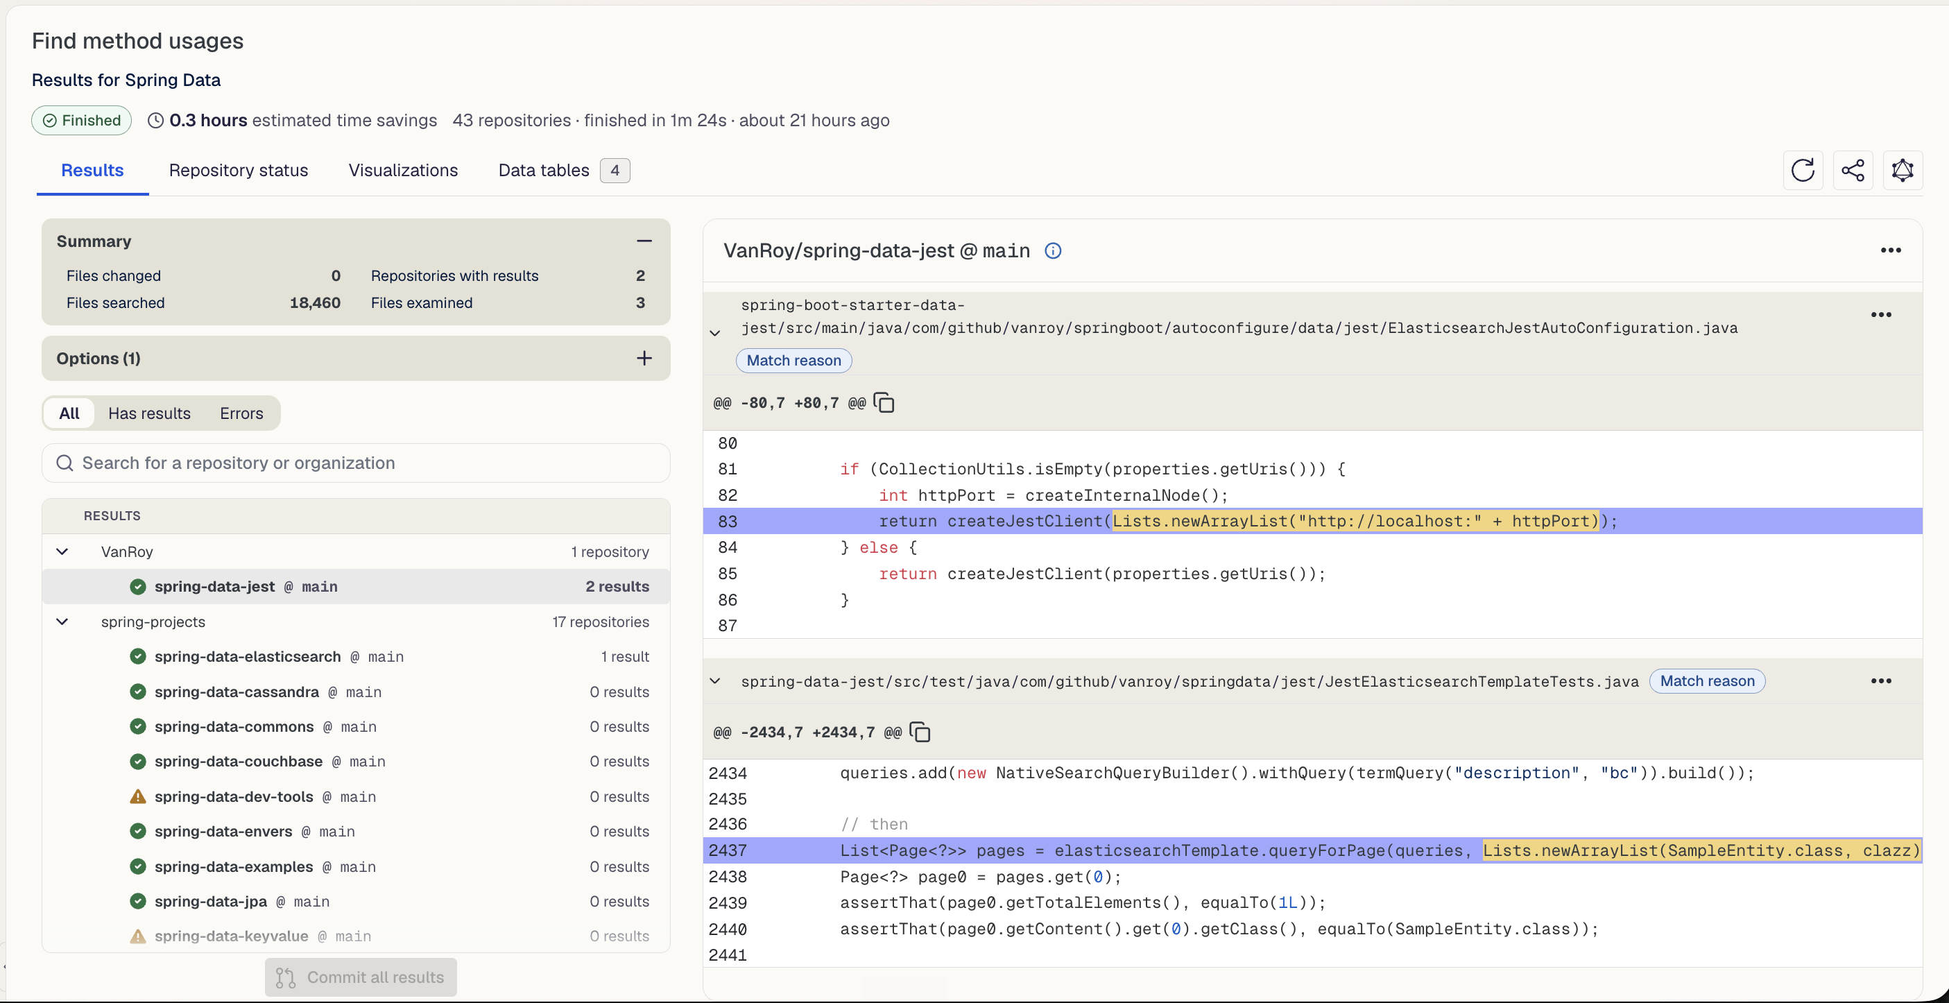Collapse ElasticsearchJestAutoConfiguration.java file diff
This screenshot has width=1949, height=1003.
pos(715,333)
